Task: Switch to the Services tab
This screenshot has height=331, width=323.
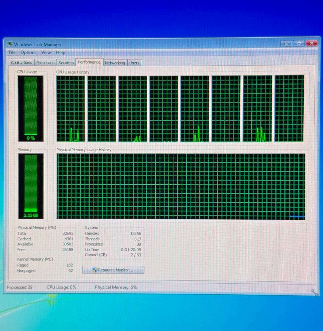Action: [x=66, y=63]
